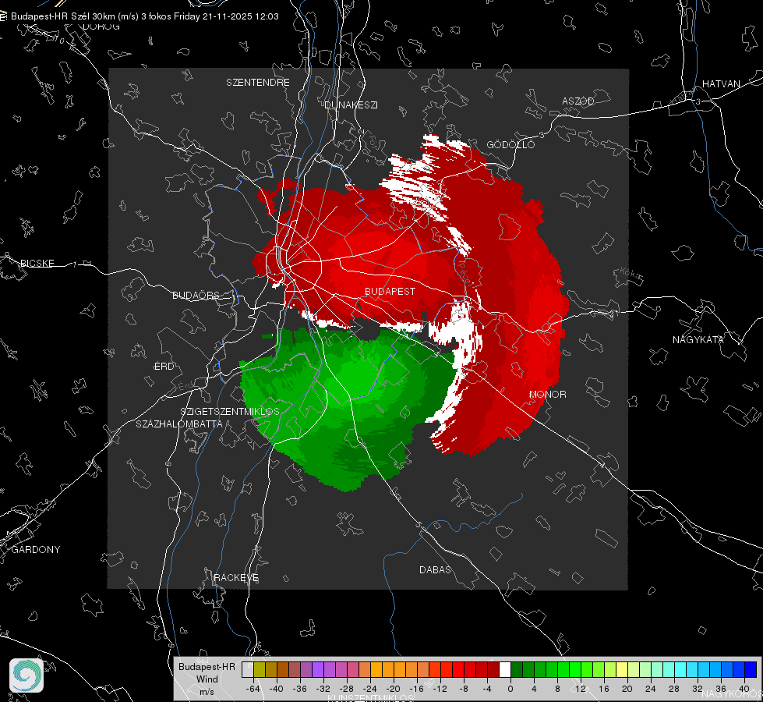The height and width of the screenshot is (702, 763).
Task: Click the pale yellow swatch near 20
Action: click(x=622, y=669)
